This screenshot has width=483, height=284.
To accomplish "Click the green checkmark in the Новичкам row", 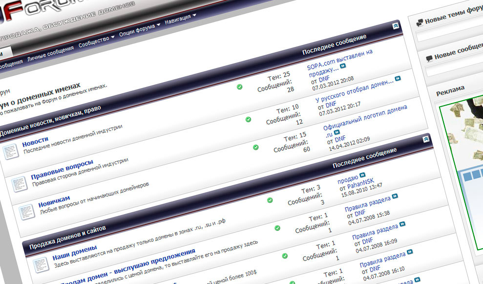I will 256,147.
